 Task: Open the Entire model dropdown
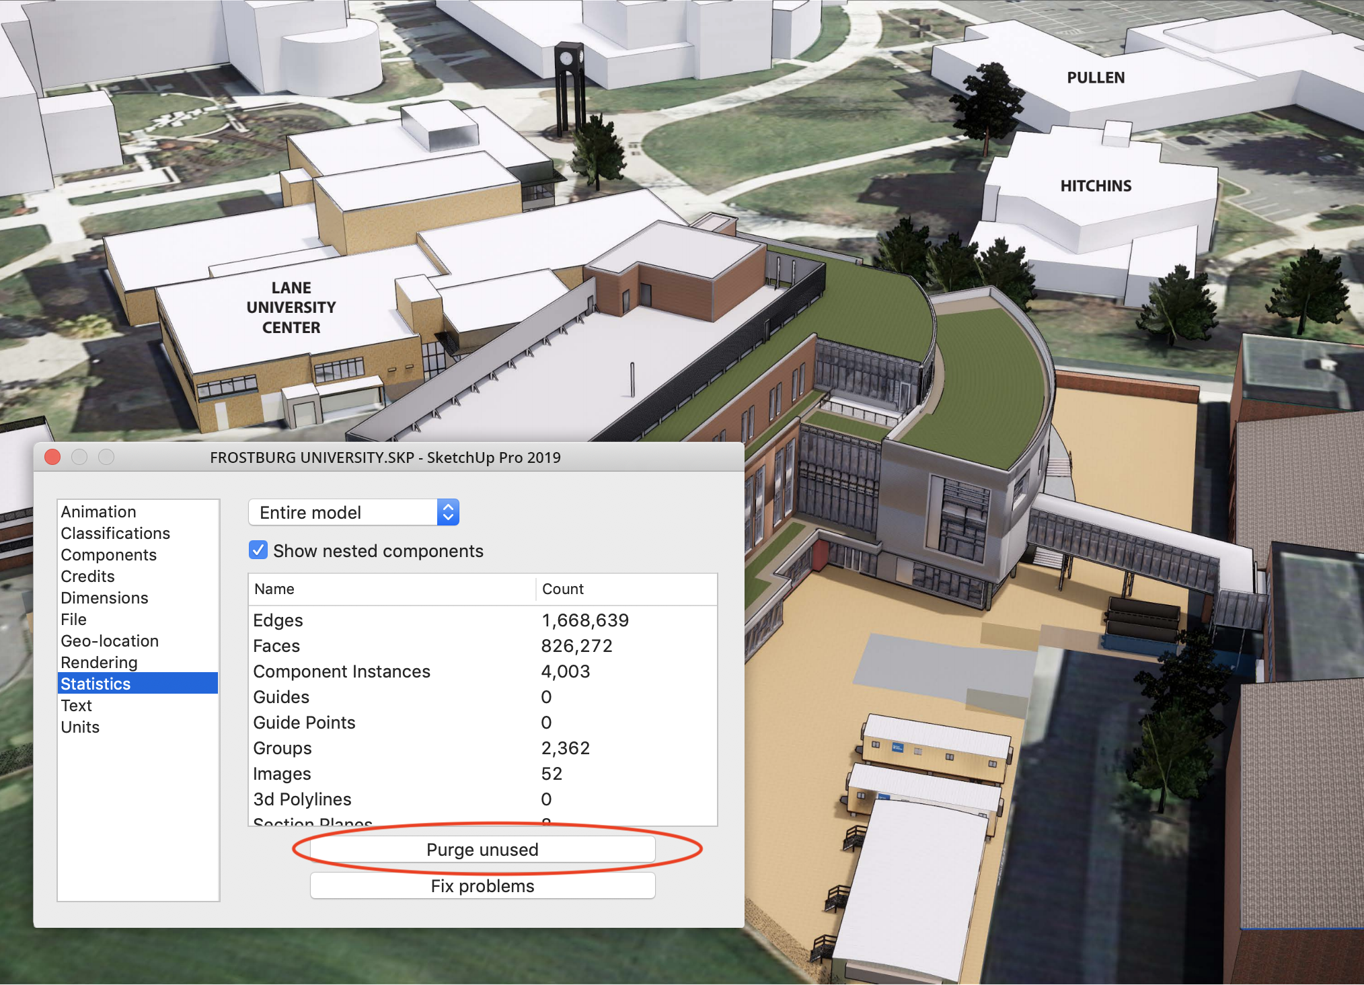click(x=354, y=513)
